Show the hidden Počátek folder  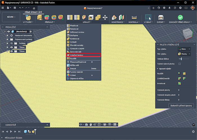coord(12,43)
